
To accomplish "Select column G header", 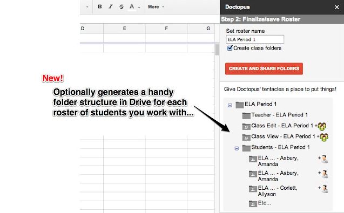I will pyautogui.click(x=201, y=28).
